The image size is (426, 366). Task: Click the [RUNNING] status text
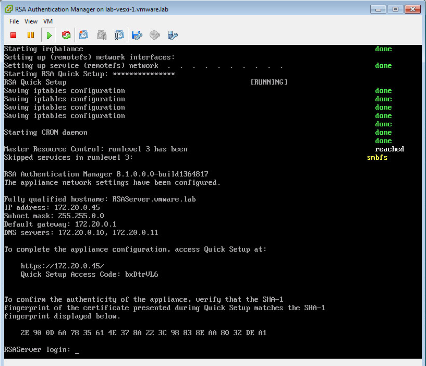click(269, 82)
